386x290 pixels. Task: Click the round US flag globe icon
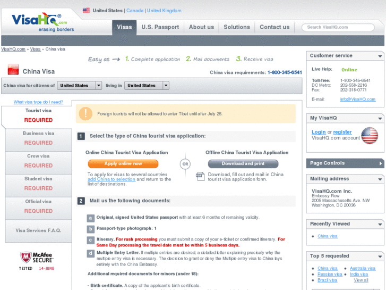pos(370,136)
